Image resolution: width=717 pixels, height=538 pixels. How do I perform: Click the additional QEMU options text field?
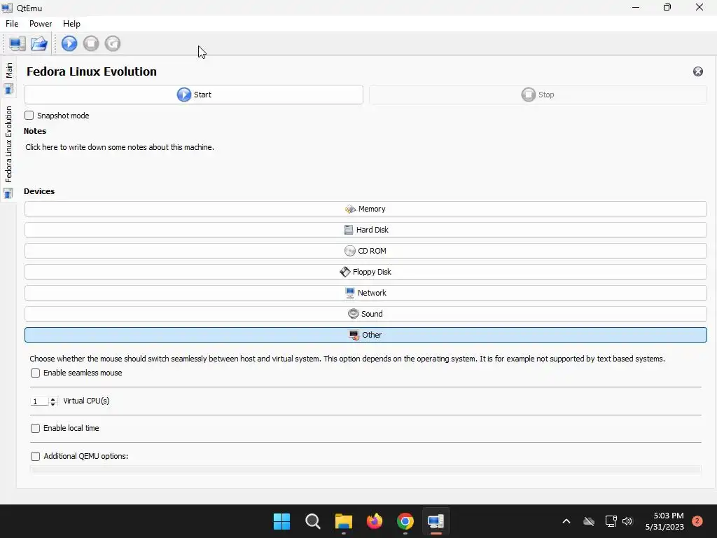[366, 469]
